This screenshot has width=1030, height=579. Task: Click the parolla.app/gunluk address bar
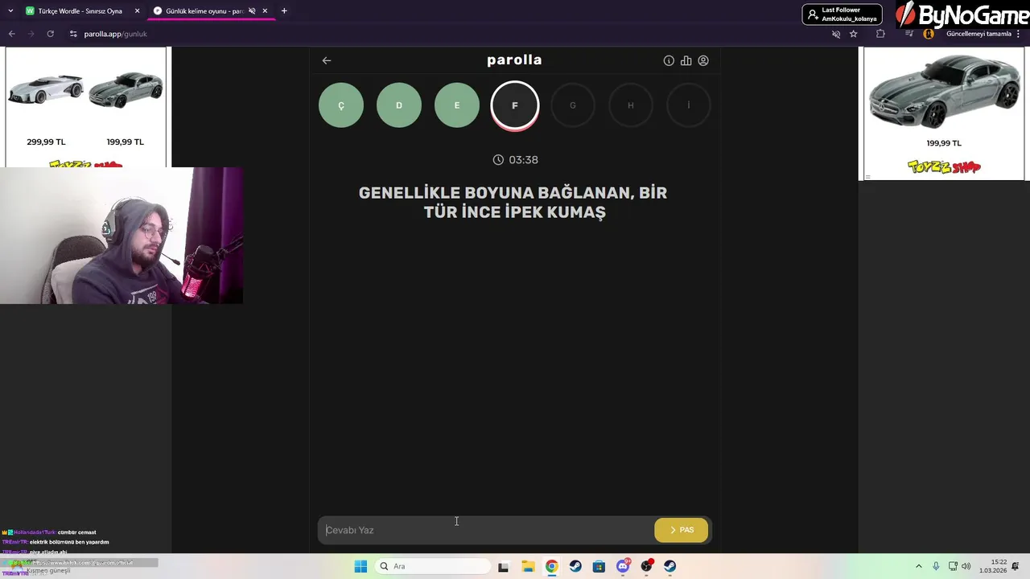coord(116,34)
